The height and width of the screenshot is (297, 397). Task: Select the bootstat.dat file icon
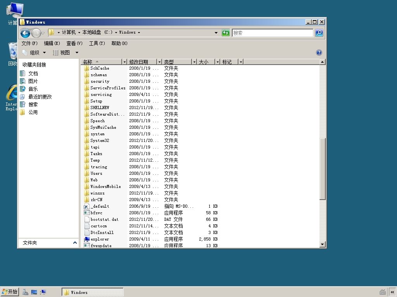click(86, 220)
